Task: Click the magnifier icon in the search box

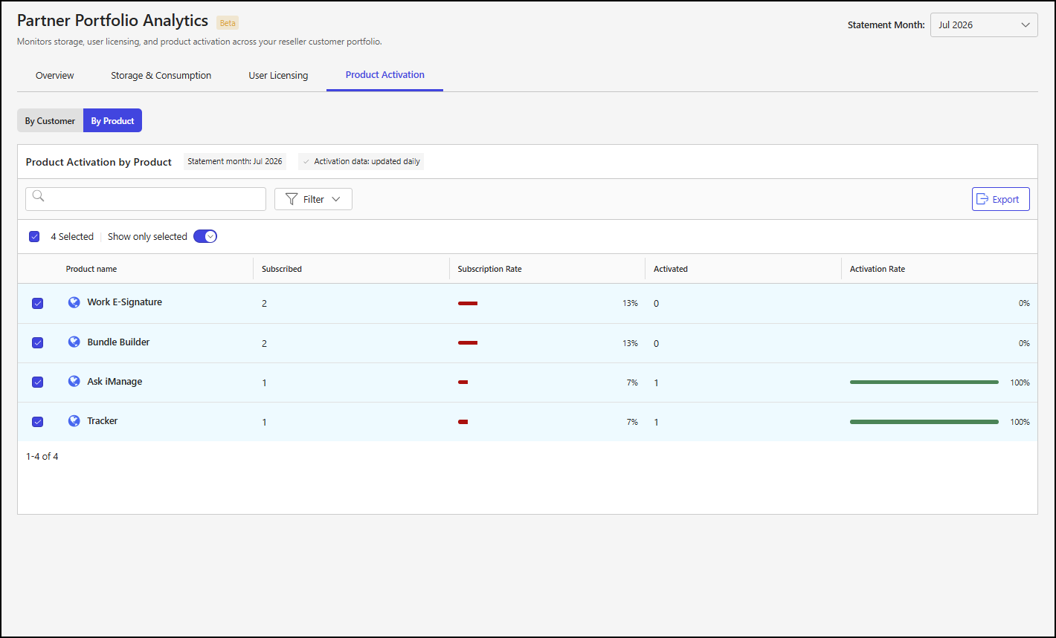Action: pyautogui.click(x=39, y=196)
